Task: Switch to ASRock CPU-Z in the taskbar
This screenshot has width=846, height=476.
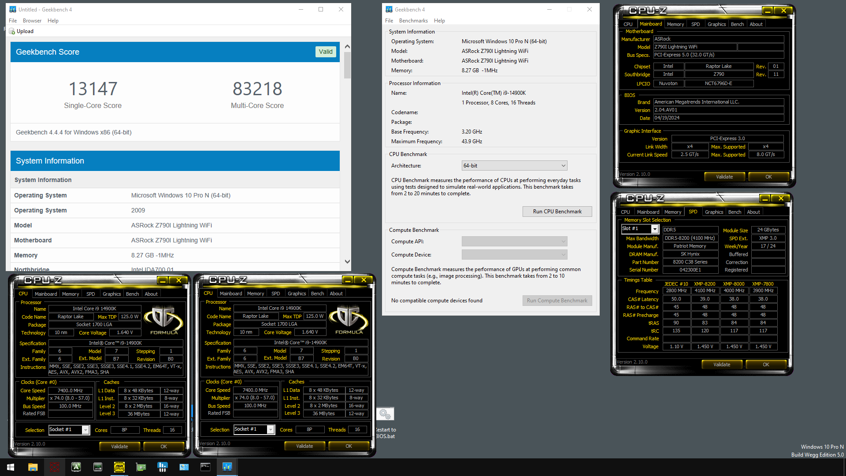Action: point(119,467)
